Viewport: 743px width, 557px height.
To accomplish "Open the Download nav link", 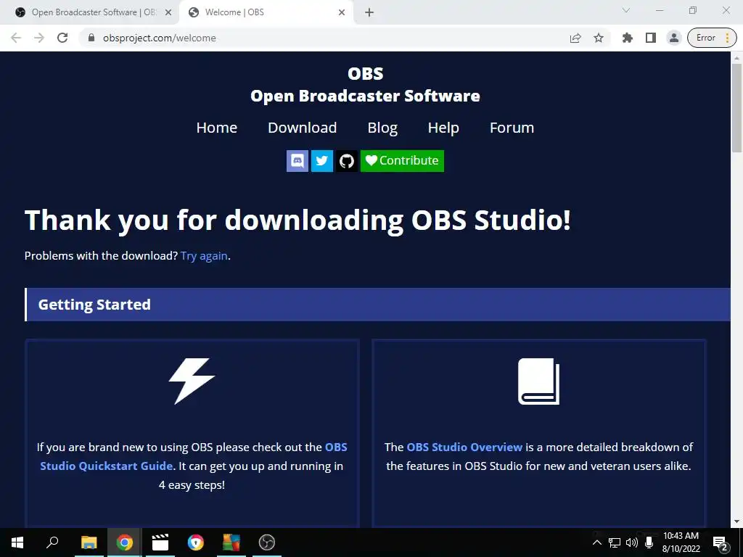I will point(303,128).
